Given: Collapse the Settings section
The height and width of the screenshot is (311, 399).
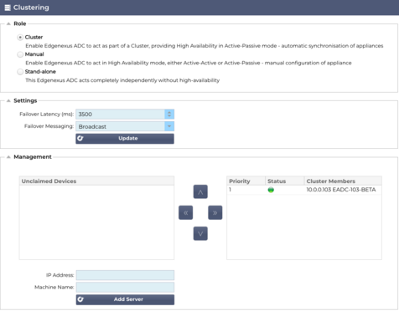Looking at the screenshot, I should [8, 100].
